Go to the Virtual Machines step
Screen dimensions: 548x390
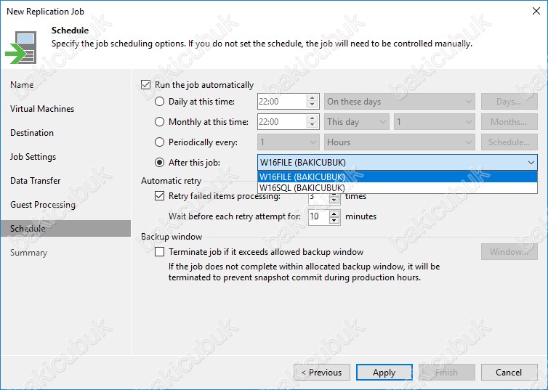[42, 109]
